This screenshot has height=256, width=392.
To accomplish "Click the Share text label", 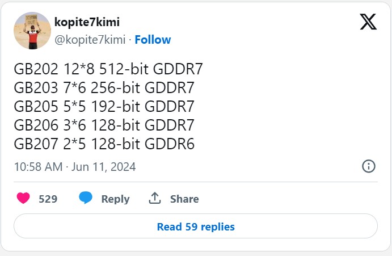I will [x=184, y=199].
